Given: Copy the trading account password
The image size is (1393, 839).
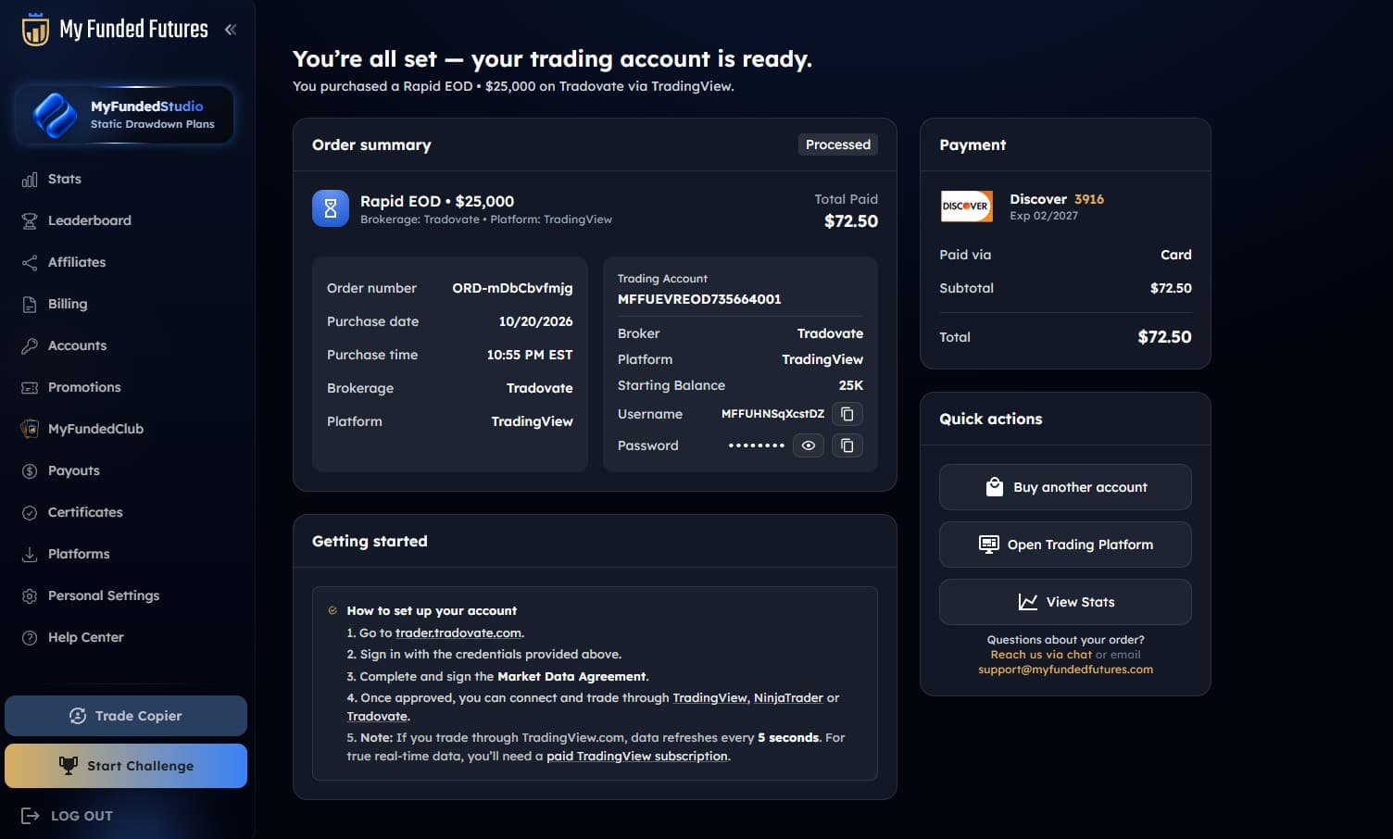Looking at the screenshot, I should pos(847,445).
